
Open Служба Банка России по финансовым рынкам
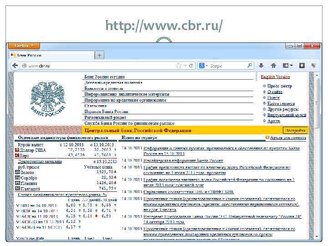point(129,123)
